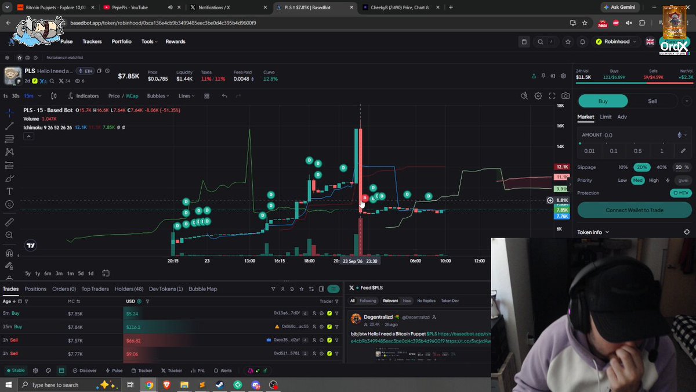Click Connect Wallet to Trade
Viewport: 696px width, 392px height.
(635, 210)
